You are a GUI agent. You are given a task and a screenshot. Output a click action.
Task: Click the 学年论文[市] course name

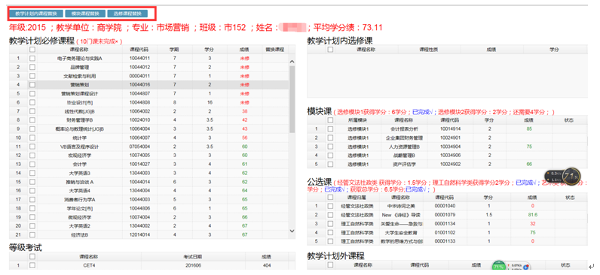(x=80, y=208)
